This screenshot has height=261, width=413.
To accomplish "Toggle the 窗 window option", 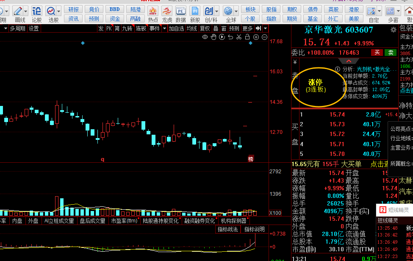I will coord(224,28).
